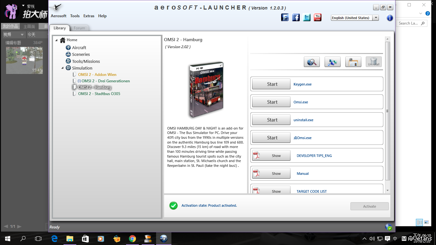Open the YouTube icon link

point(318,18)
